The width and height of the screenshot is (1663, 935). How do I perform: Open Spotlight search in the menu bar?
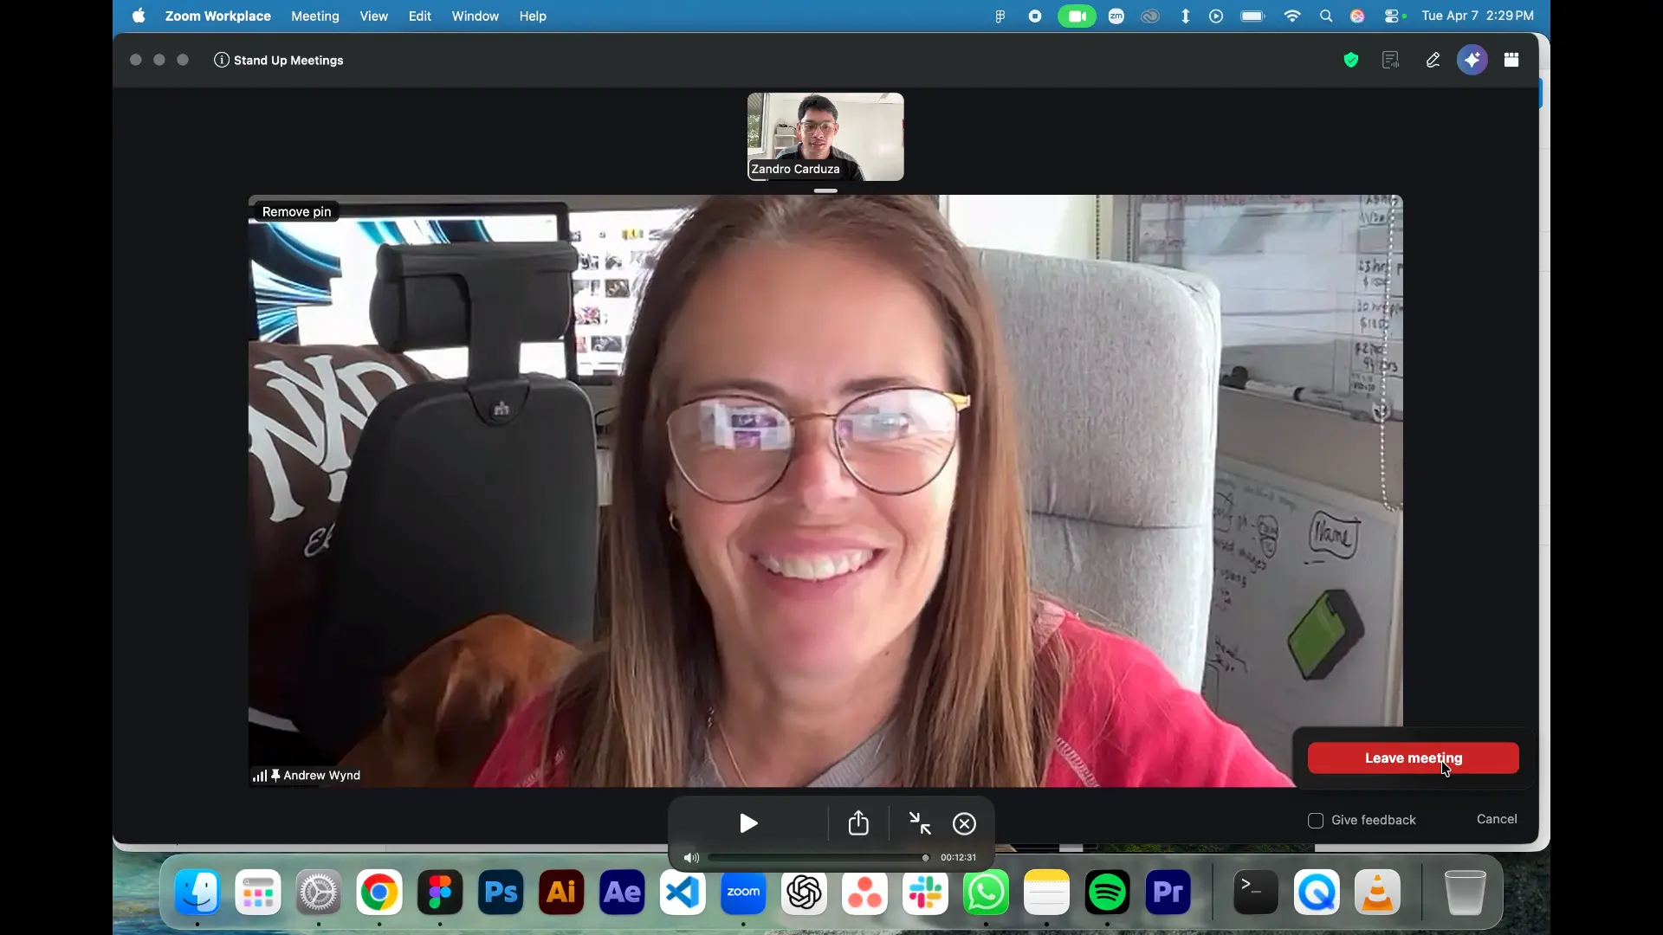coord(1326,16)
